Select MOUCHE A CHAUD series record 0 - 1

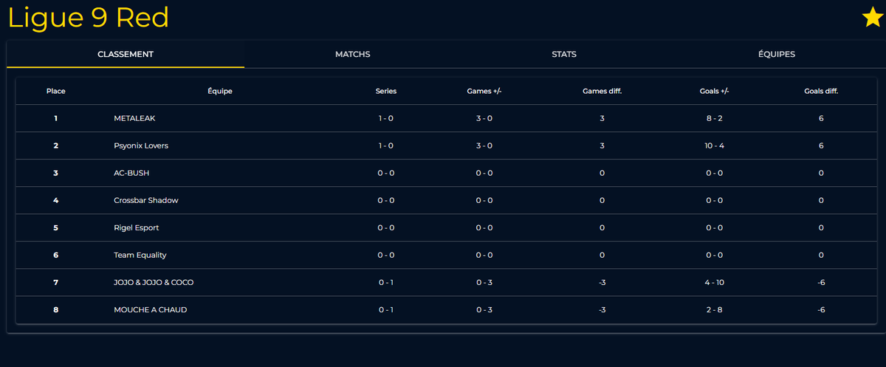tap(386, 309)
